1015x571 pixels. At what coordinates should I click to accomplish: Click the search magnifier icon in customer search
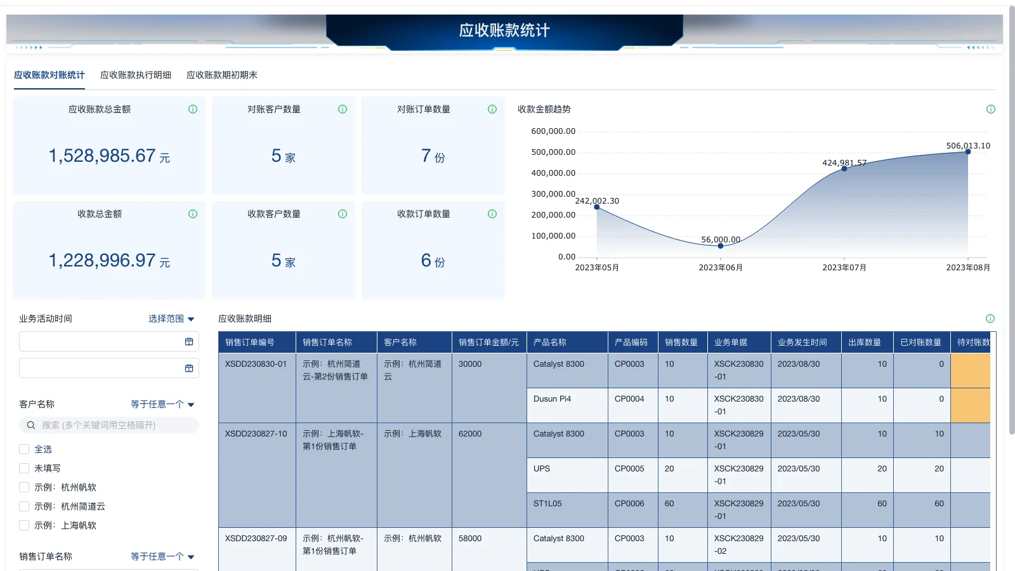[30, 425]
